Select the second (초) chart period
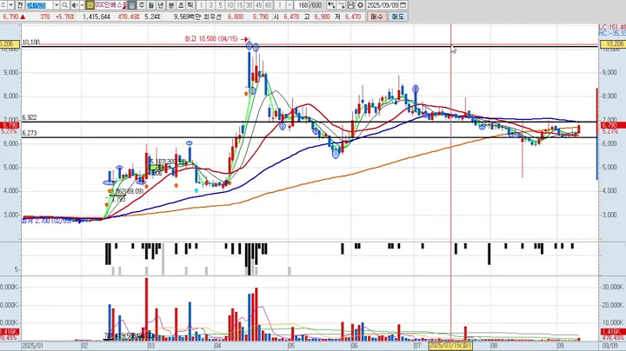 pos(181,5)
